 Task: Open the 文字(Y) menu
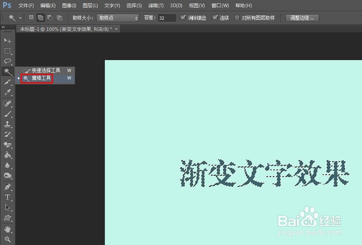(x=112, y=5)
